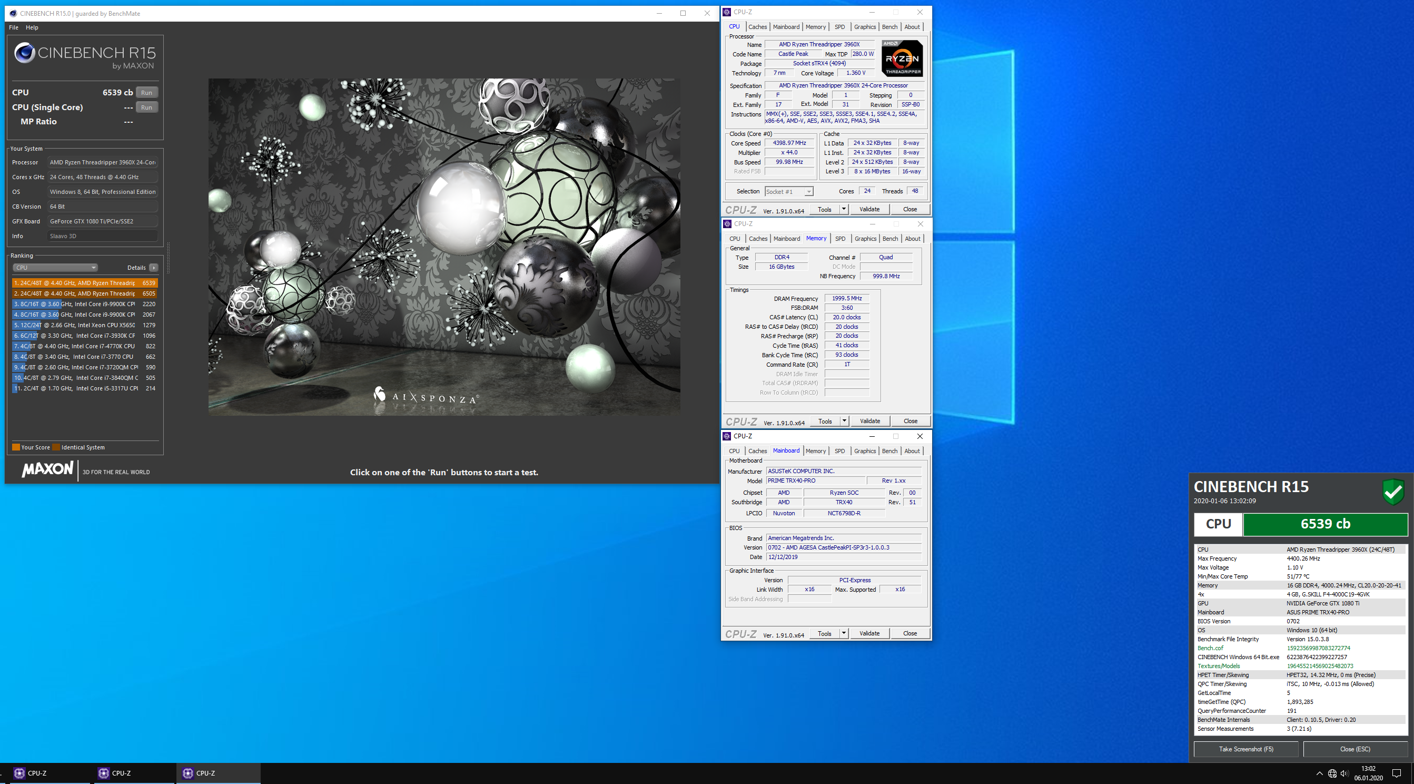Click the GFX Board field

click(103, 221)
